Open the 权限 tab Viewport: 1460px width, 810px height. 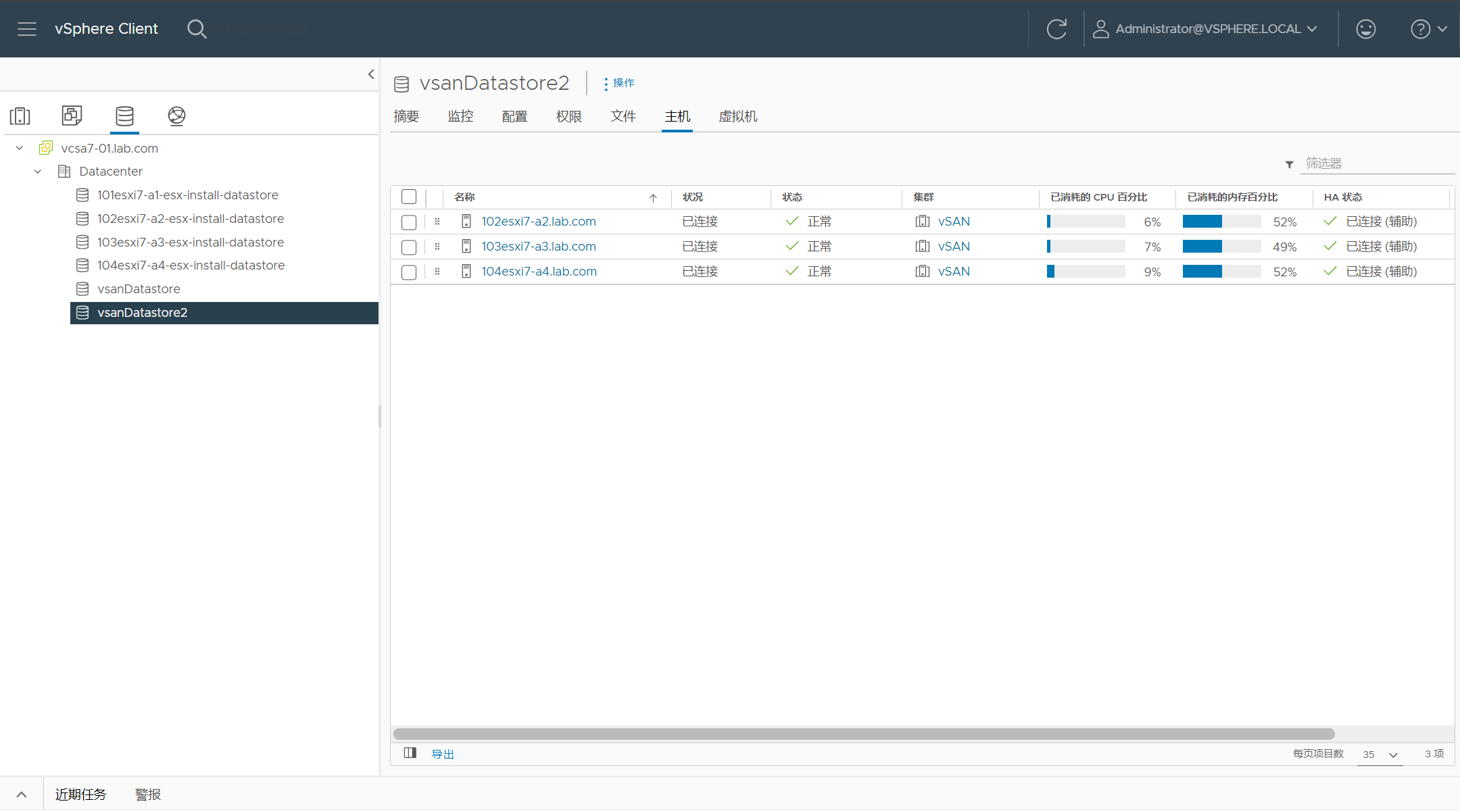pos(568,116)
